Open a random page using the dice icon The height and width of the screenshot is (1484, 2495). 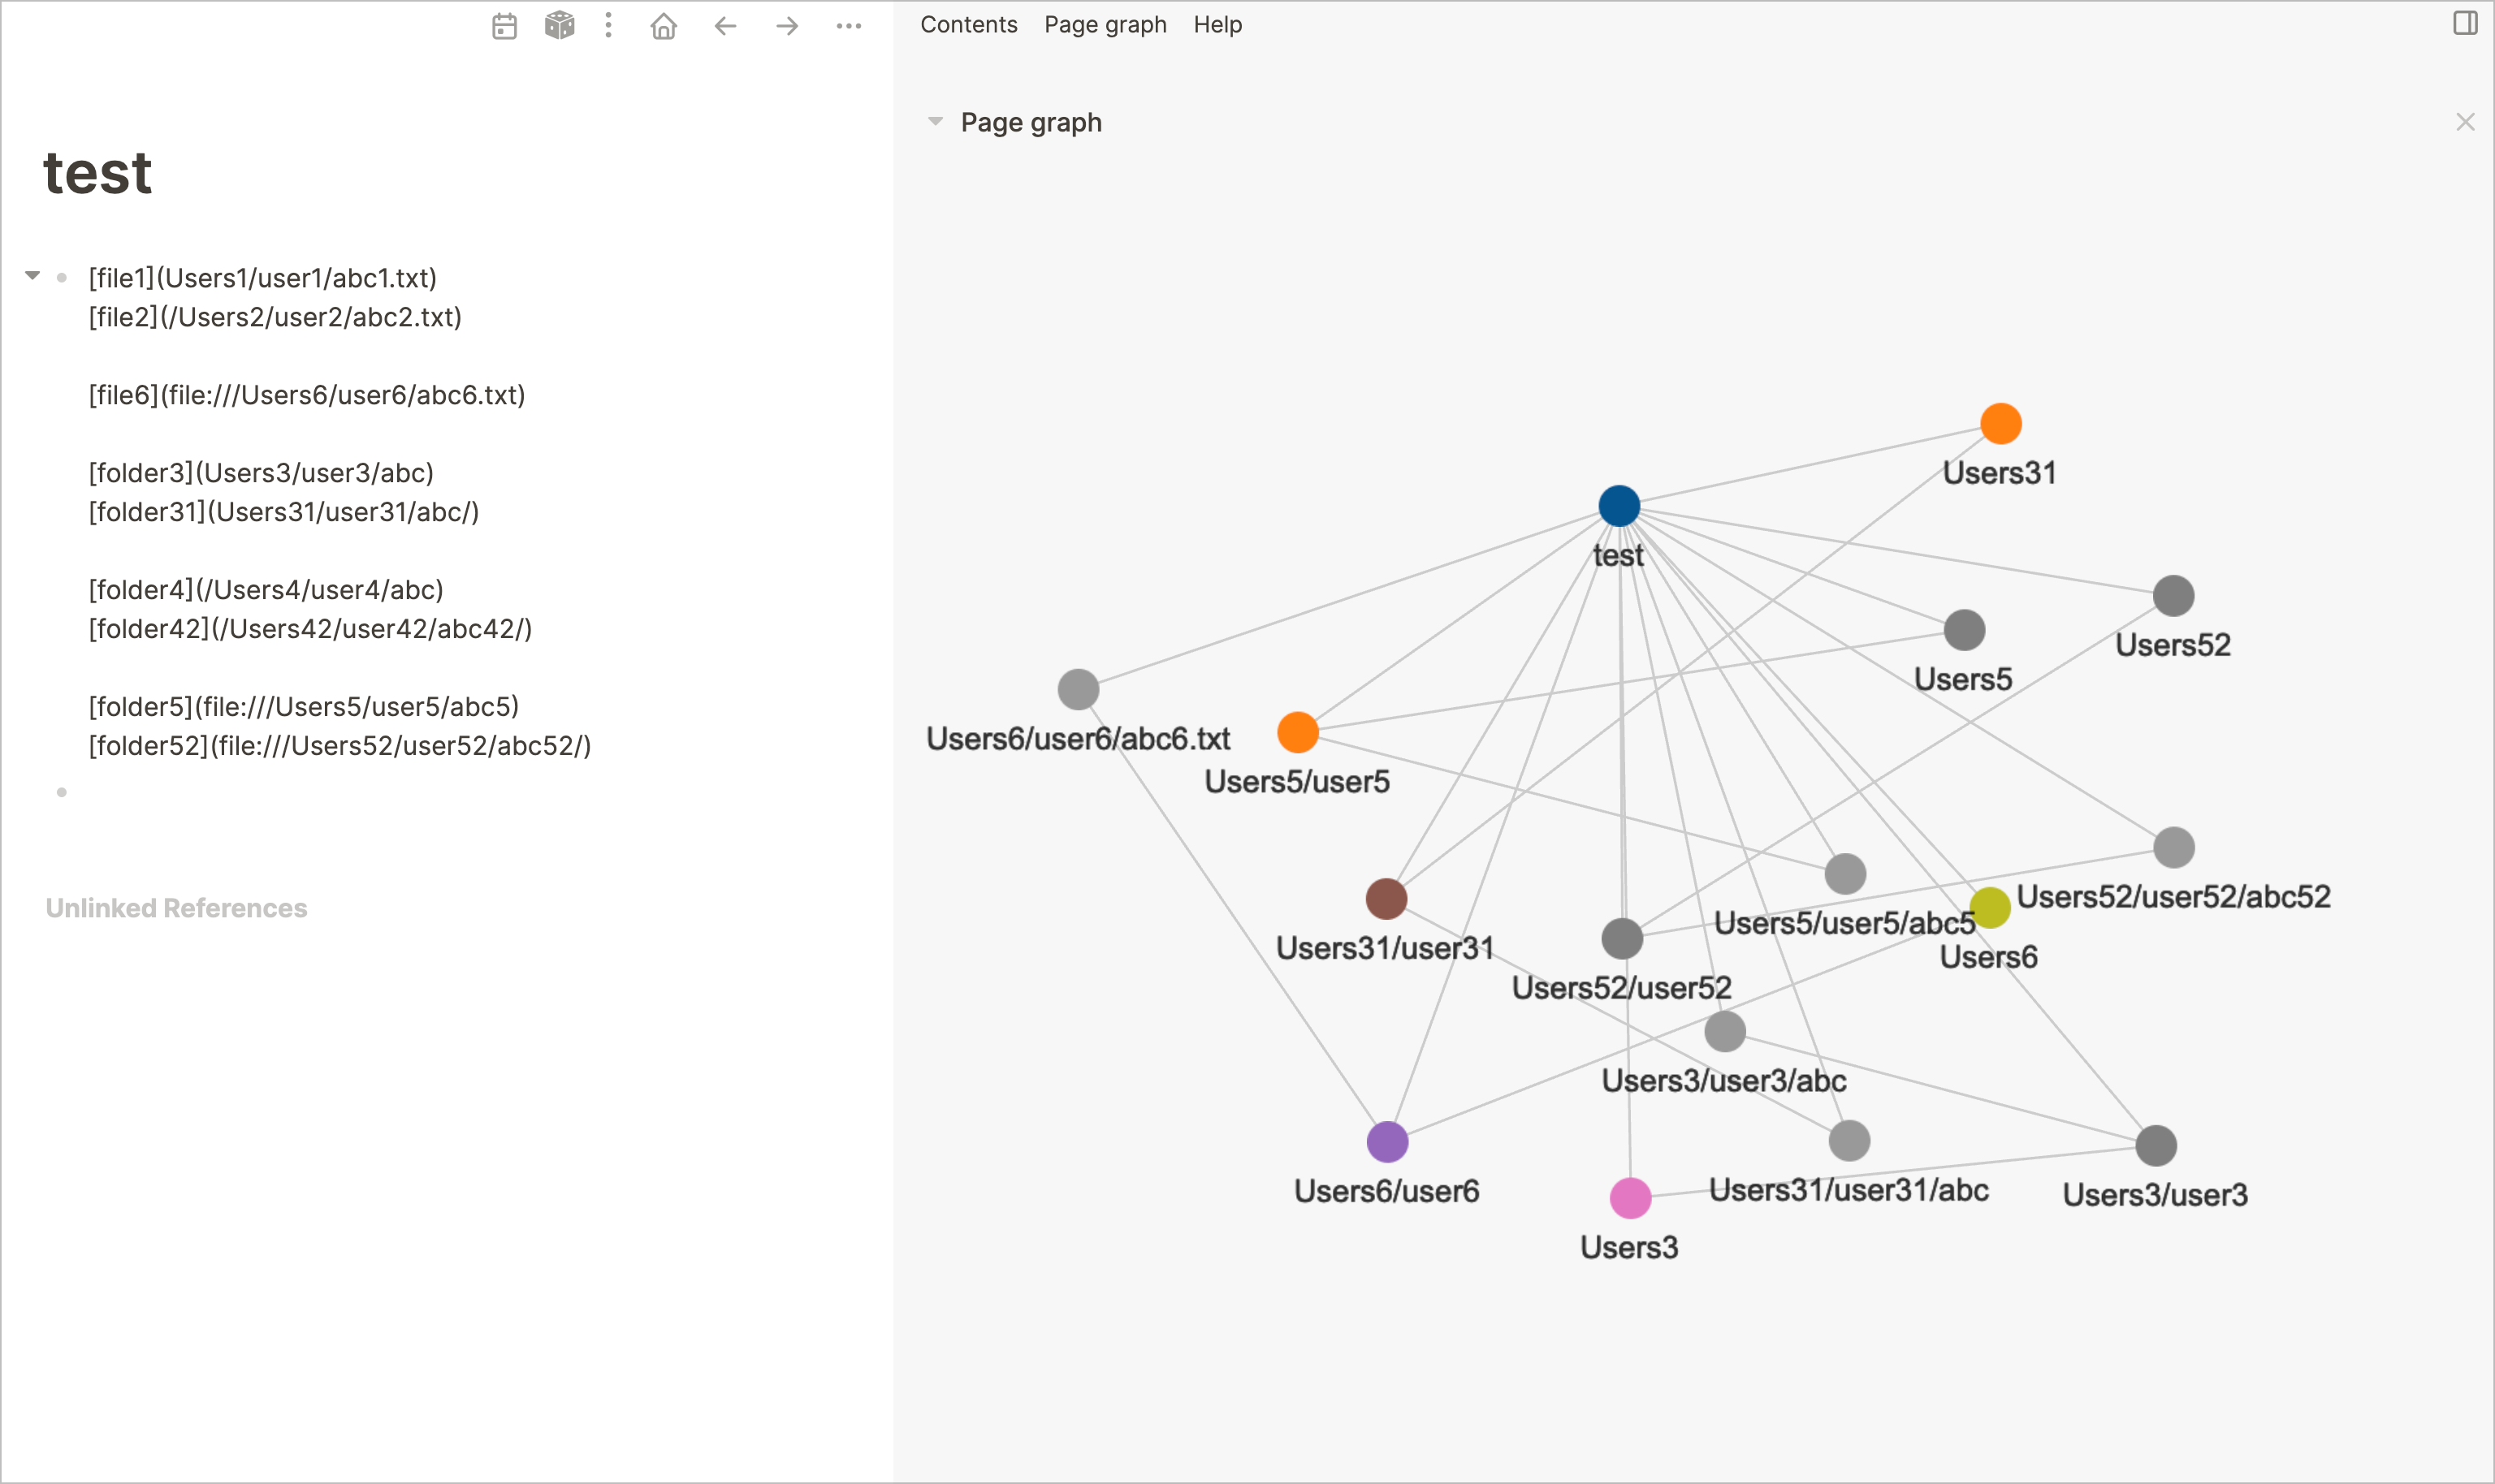pyautogui.click(x=558, y=25)
